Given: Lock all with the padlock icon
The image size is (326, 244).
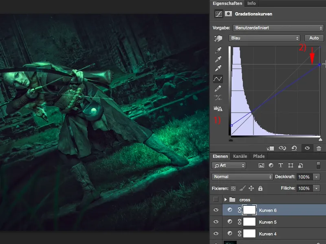Looking at the screenshot, I should tap(260, 188).
